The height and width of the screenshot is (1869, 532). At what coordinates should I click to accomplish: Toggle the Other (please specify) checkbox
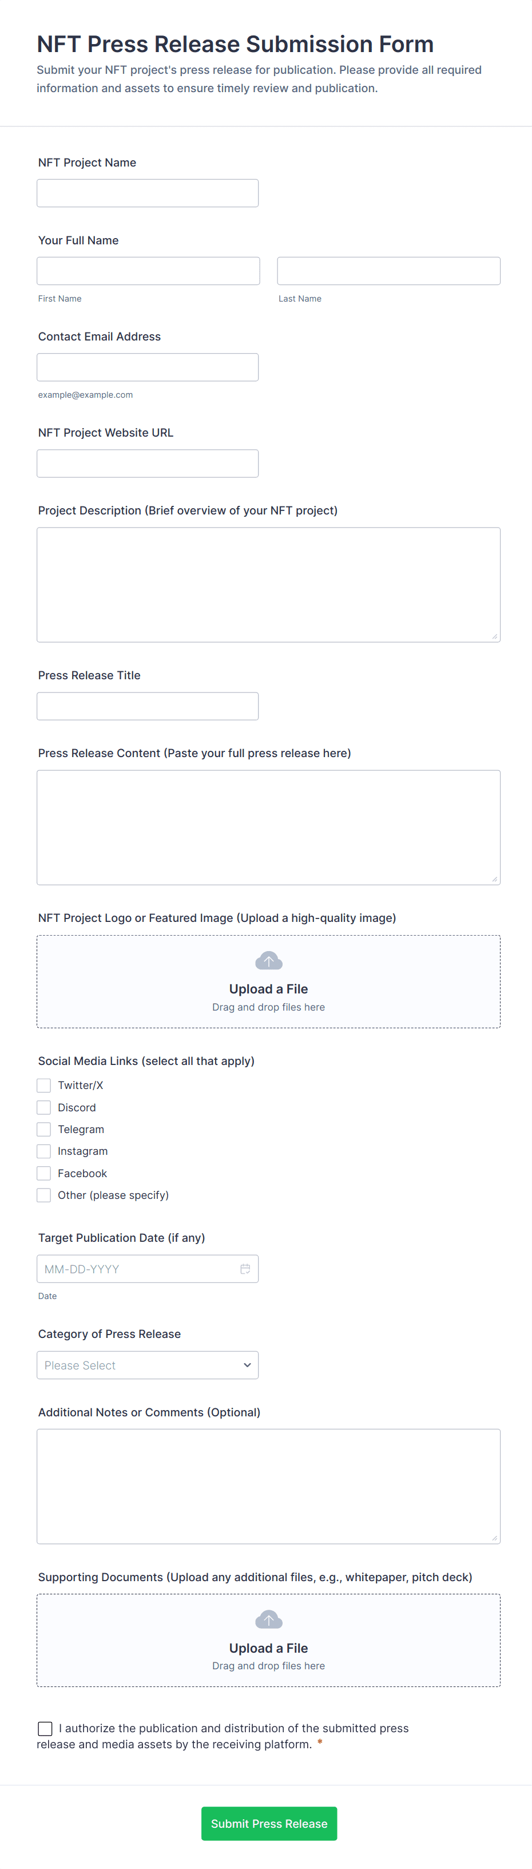(x=44, y=1195)
